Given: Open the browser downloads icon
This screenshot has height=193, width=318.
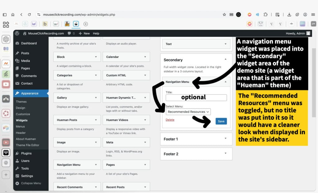Looking at the screenshot, I should tap(289, 15).
